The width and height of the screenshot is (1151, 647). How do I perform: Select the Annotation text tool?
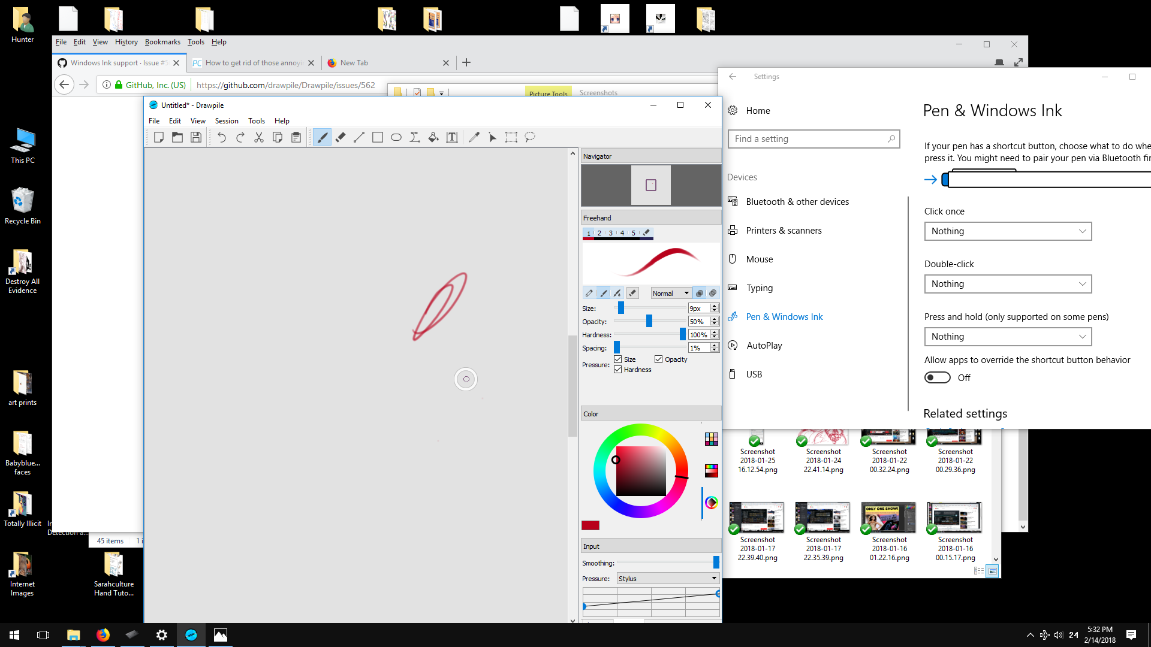click(x=451, y=137)
